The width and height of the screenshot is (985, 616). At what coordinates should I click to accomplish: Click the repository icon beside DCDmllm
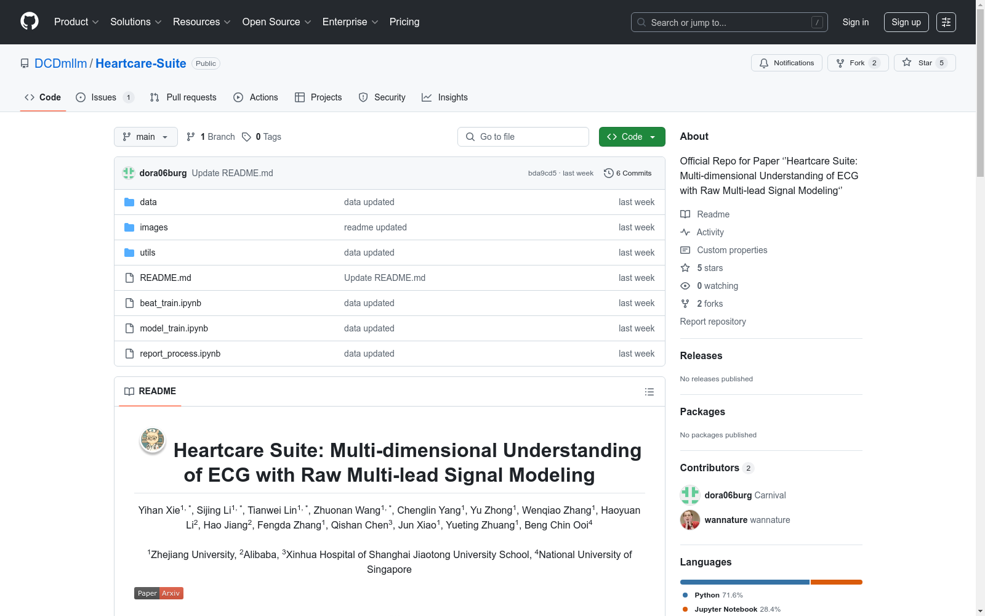[x=25, y=63]
